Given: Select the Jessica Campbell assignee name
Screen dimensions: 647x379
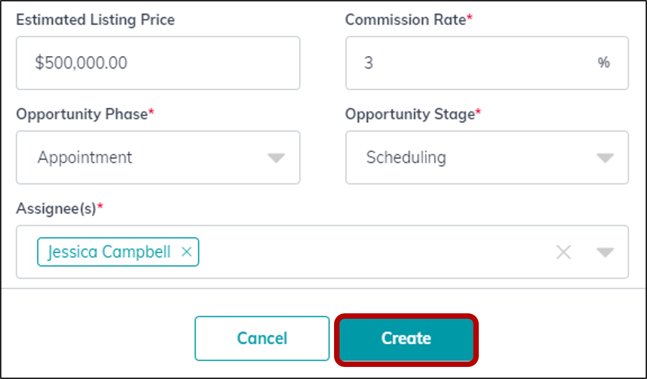Looking at the screenshot, I should pos(109,252).
